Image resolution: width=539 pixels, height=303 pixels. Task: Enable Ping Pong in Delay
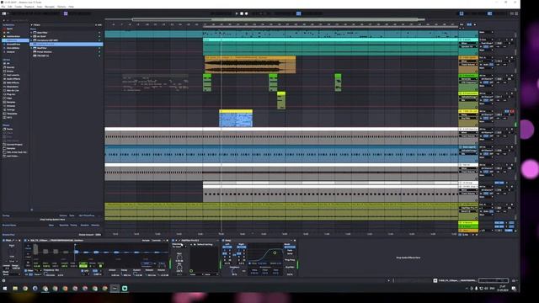click(290, 260)
